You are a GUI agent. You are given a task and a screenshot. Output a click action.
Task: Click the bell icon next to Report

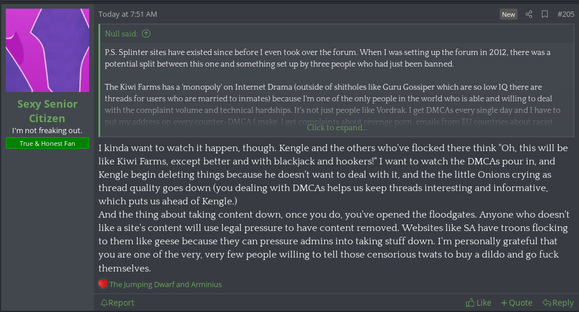click(104, 303)
